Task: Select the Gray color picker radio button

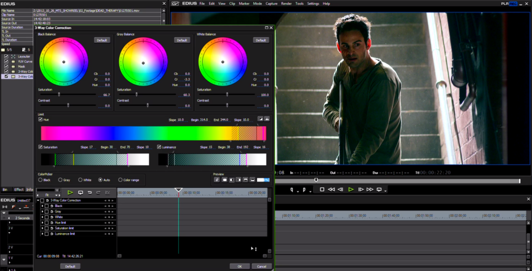Action: click(60, 180)
